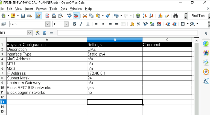Screen dimensions: 210x115
Task: Decrease the indent
Action: coord(168,24)
